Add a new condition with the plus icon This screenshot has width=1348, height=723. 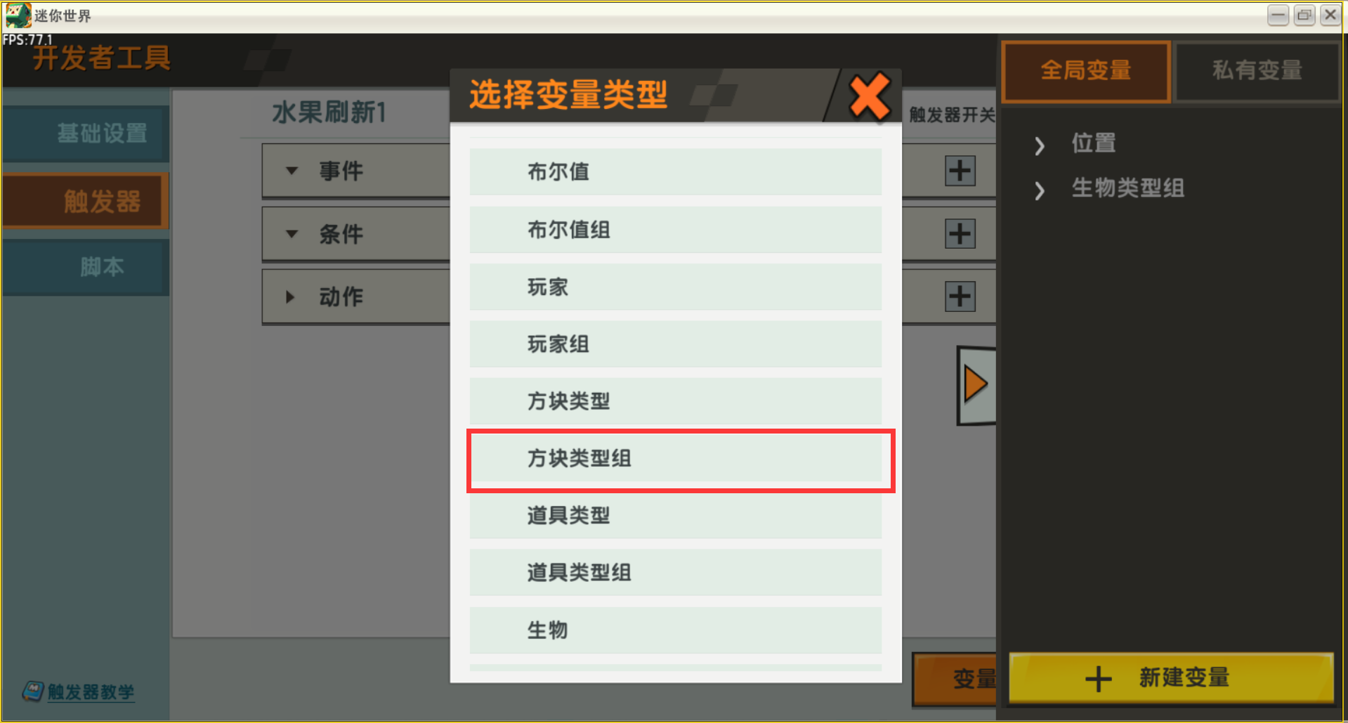960,234
